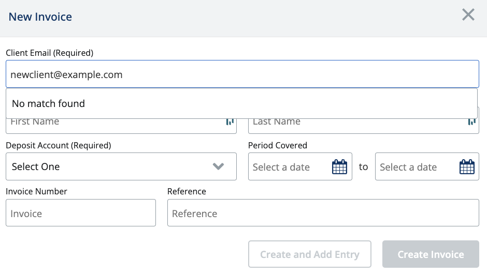Click the 'Period Covered' label text
The height and width of the screenshot is (275, 487).
278,146
